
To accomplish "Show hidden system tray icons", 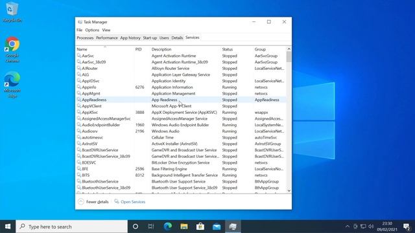I will [x=348, y=227].
